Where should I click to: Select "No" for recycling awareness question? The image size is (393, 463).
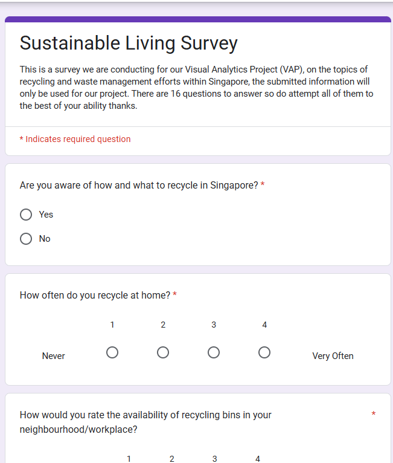26,239
